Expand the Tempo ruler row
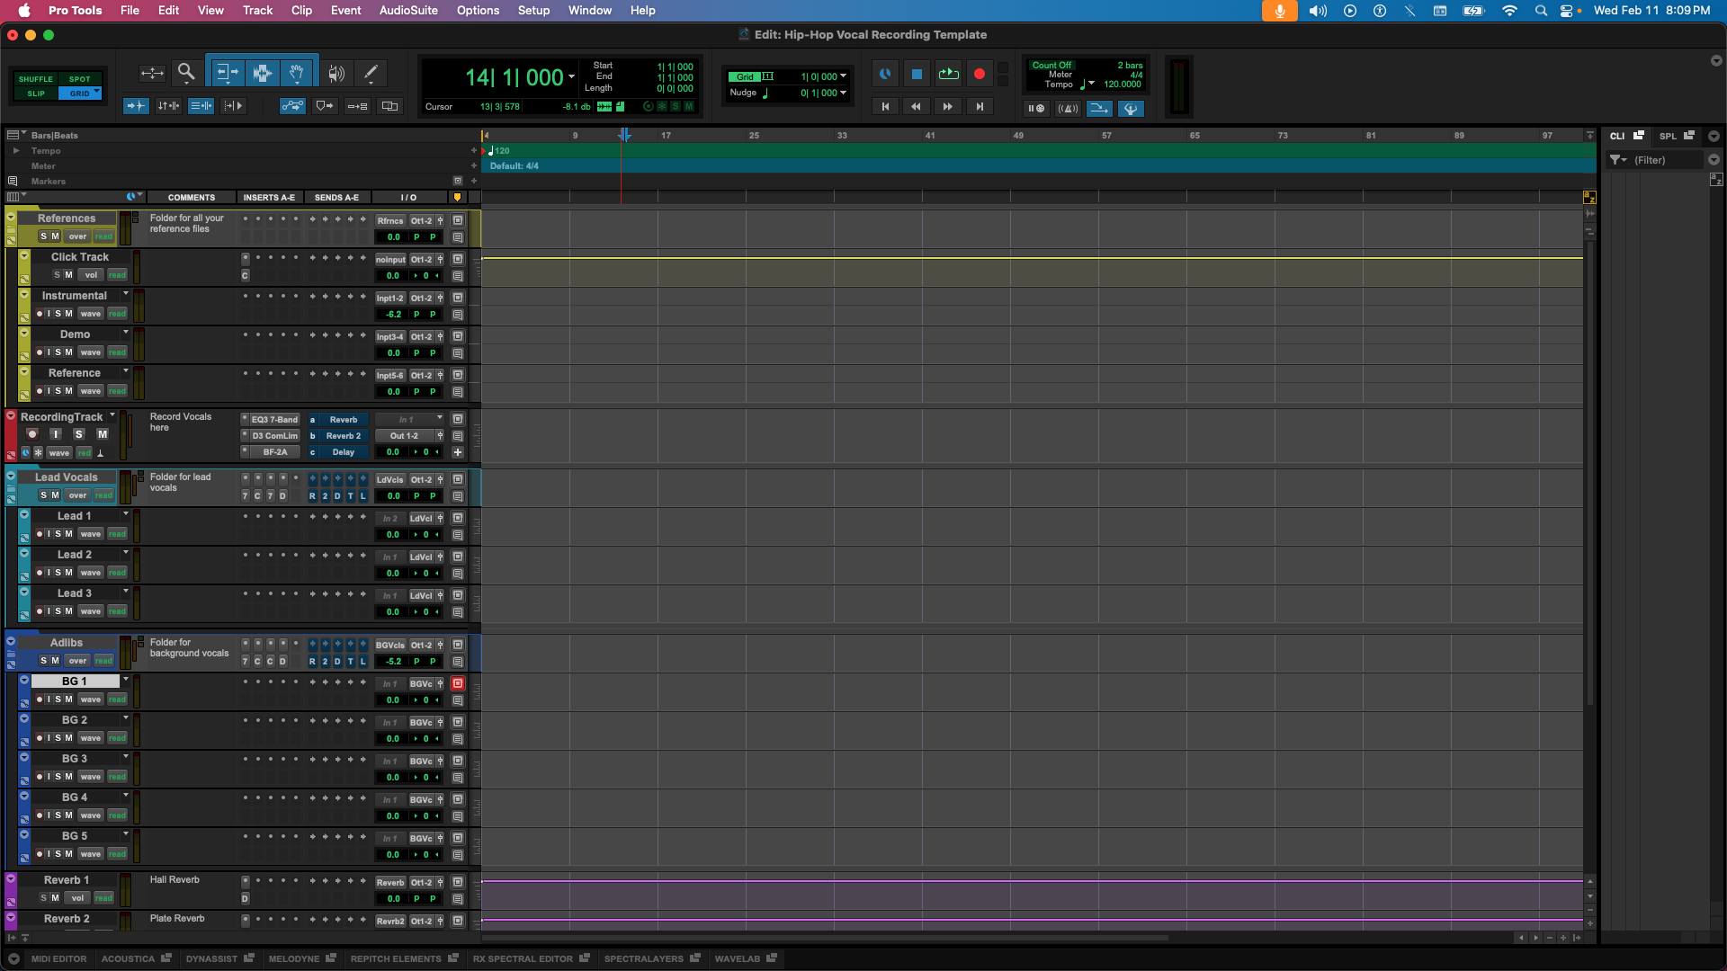Viewport: 1727px width, 971px height. pos(16,150)
